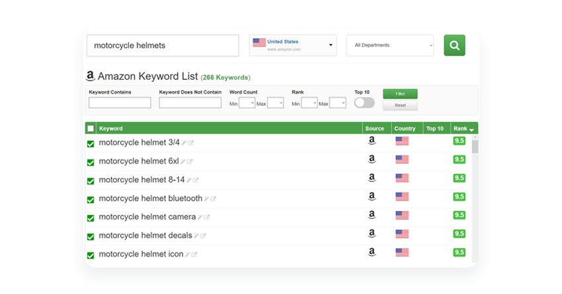Click the 266 Keywords count text
The height and width of the screenshot is (294, 562).
click(225, 78)
